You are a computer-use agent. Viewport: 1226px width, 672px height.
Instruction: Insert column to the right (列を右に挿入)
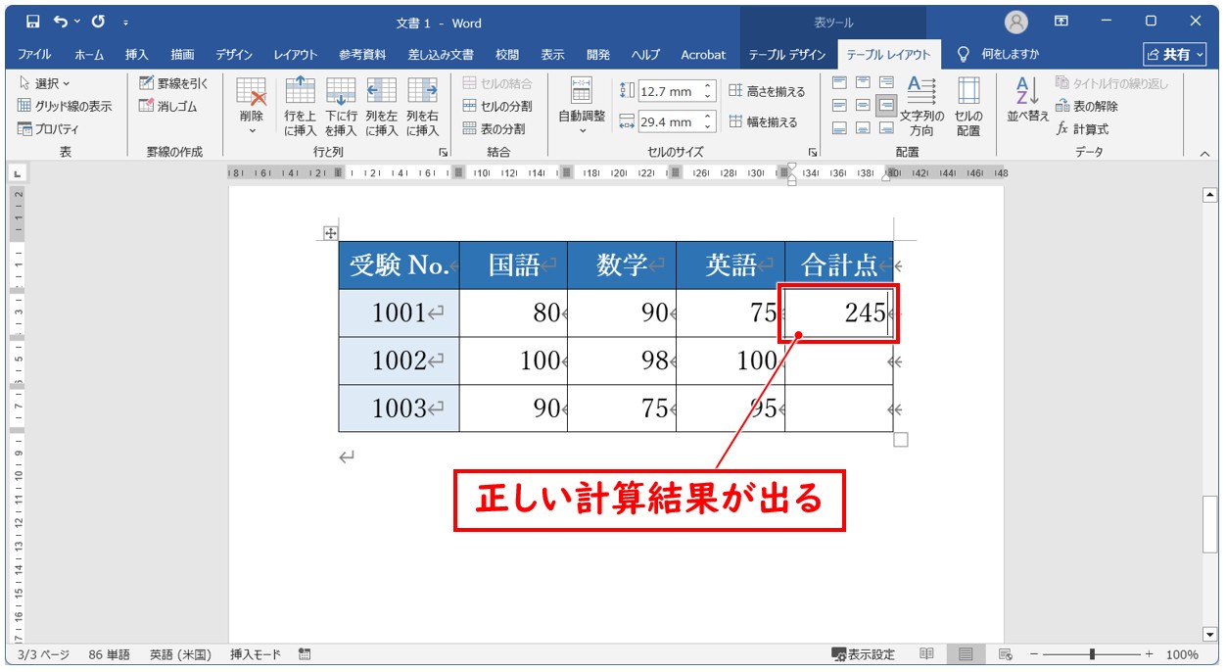point(422,91)
